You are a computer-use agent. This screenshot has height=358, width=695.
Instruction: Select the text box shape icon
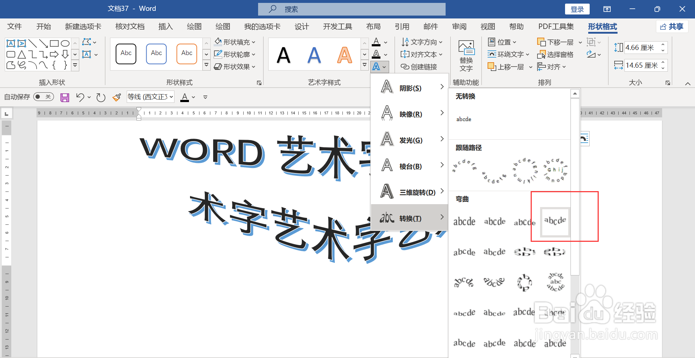click(11, 44)
